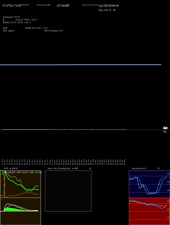The height and width of the screenshot is (225, 170).
Task: Open the navy-blue Stochastics chart panel
Action: click(x=149, y=184)
